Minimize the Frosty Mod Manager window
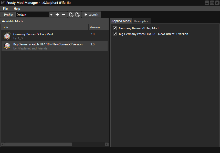 coord(207,3)
